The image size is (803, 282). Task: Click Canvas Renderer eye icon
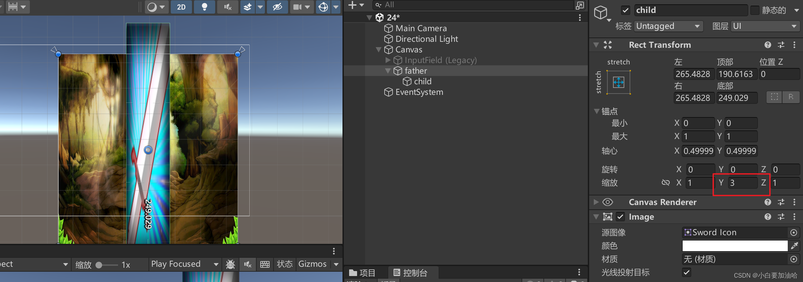pyautogui.click(x=608, y=202)
